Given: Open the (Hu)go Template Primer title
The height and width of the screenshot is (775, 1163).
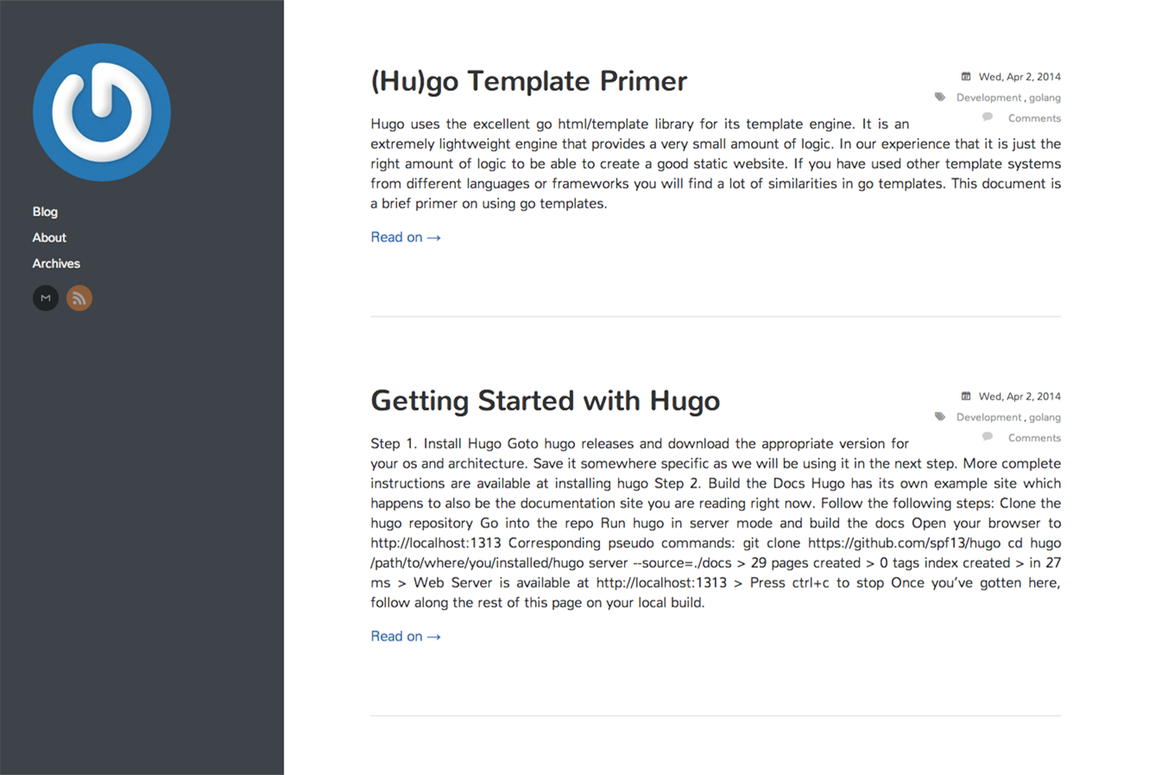Looking at the screenshot, I should point(529,81).
